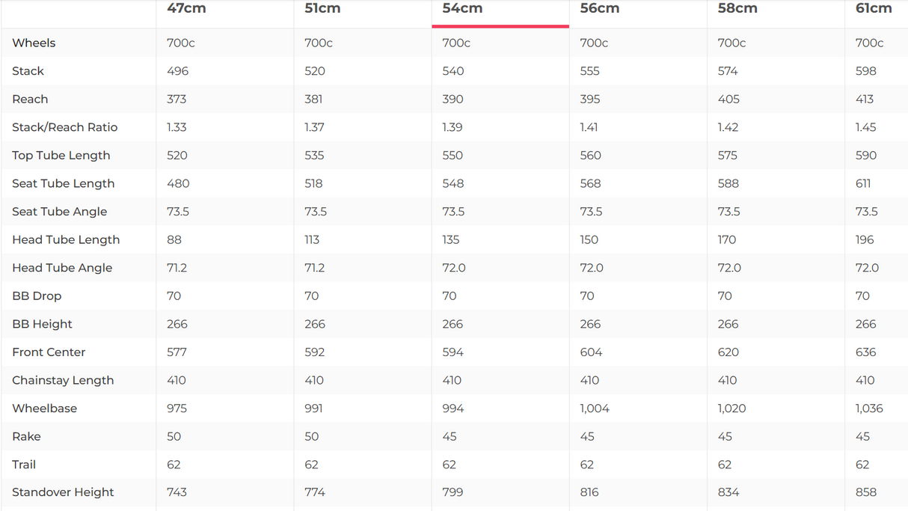The image size is (908, 511).
Task: Click the Seat Tube Angle row label
Action: [60, 212]
